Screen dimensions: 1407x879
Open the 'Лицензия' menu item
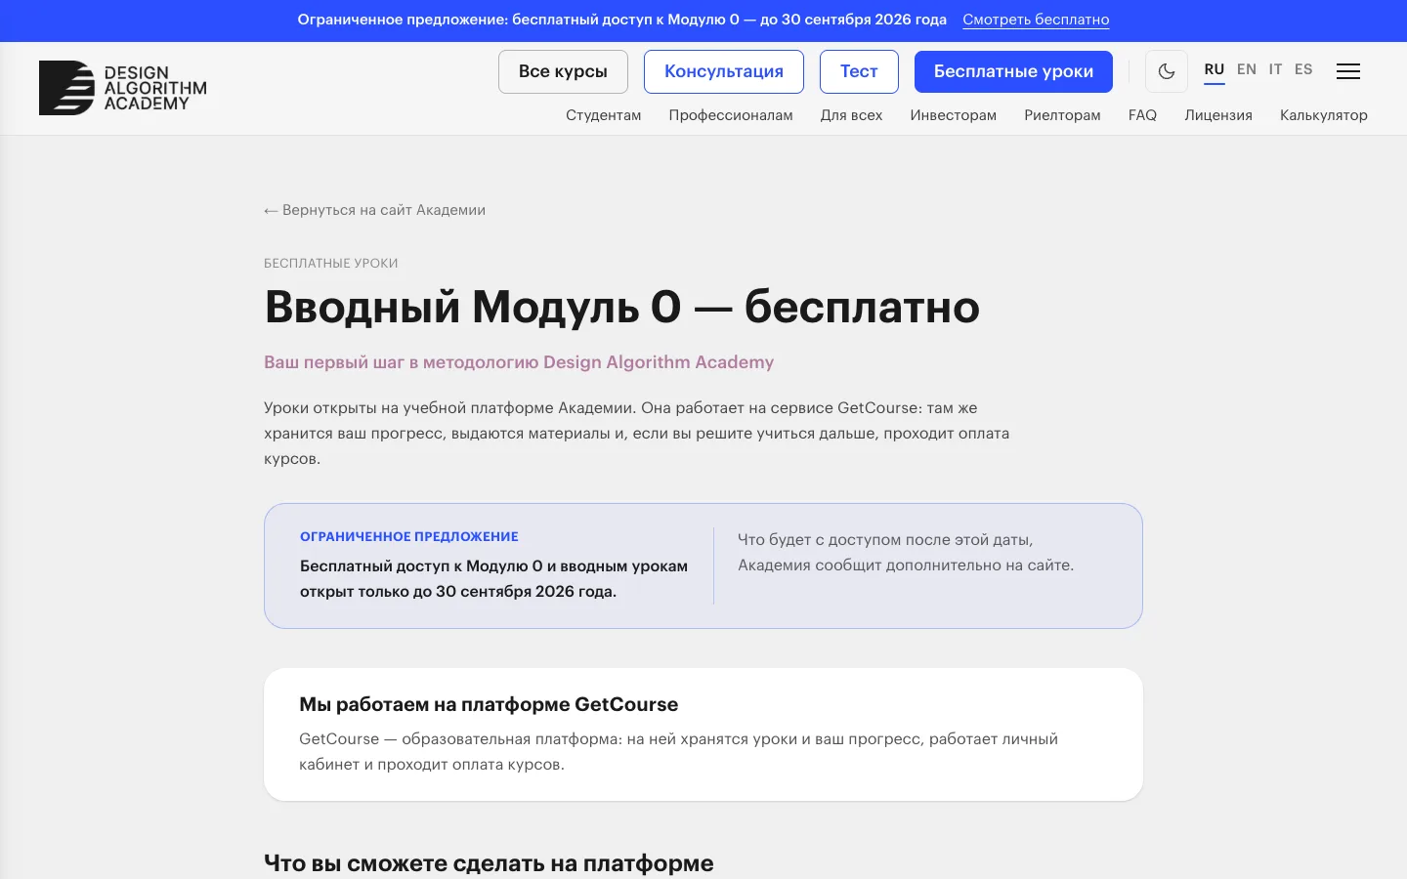click(1218, 115)
